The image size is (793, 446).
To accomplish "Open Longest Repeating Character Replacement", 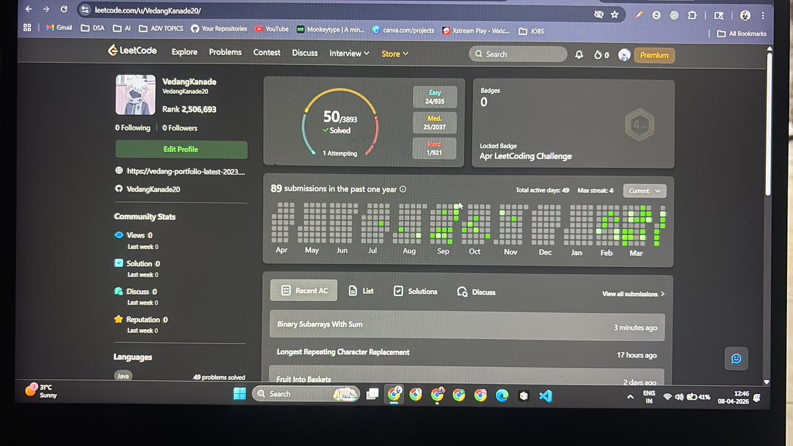I will 467,353.
